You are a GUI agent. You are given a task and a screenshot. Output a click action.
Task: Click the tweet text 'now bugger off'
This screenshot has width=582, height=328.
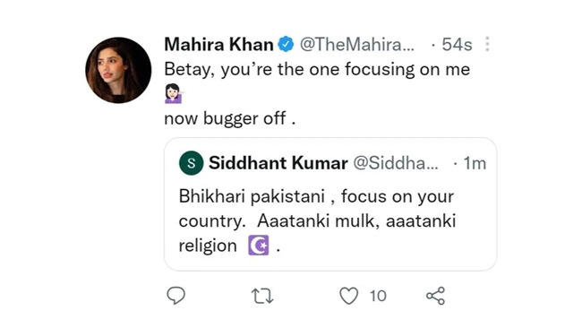pos(230,119)
